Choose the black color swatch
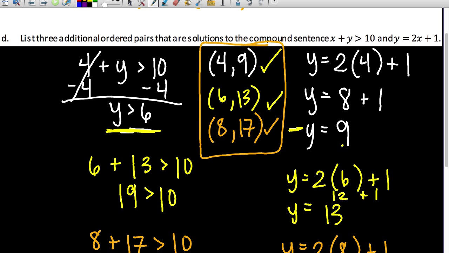Image resolution: width=449 pixels, height=253 pixels. tap(90, 5)
